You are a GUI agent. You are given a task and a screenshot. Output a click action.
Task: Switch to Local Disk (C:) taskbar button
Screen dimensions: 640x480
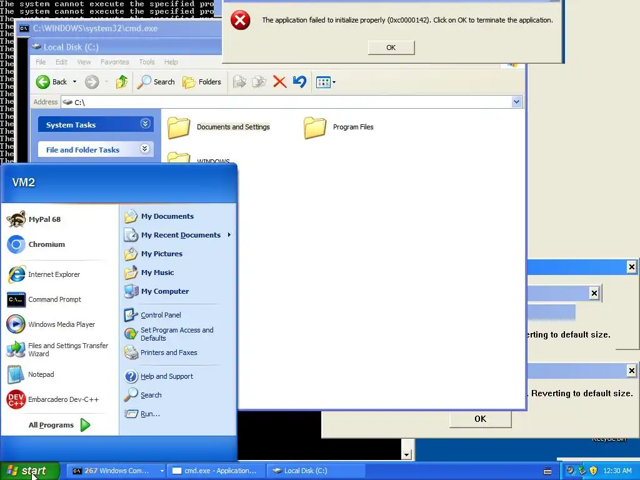tap(315, 471)
